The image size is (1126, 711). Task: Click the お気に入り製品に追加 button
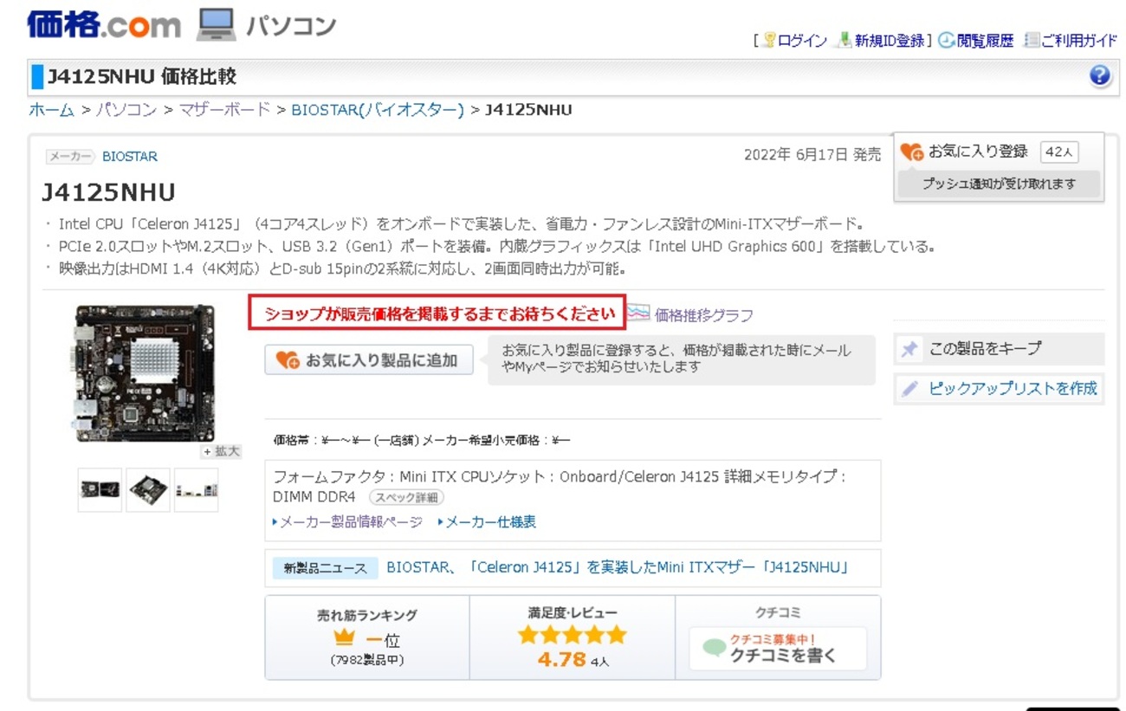point(368,360)
